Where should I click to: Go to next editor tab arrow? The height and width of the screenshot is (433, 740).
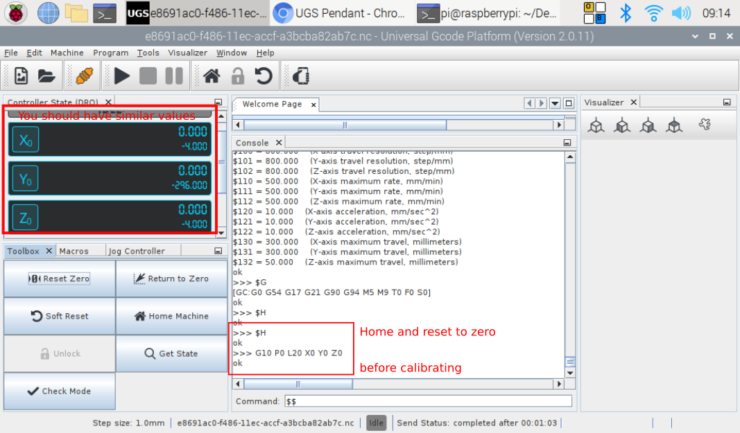(542, 103)
